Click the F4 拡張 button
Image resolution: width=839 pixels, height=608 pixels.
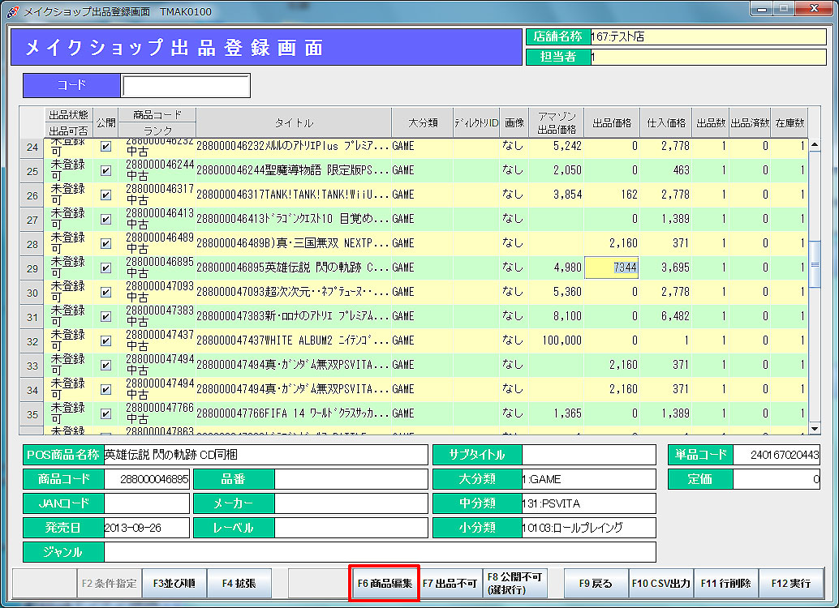coord(239,583)
